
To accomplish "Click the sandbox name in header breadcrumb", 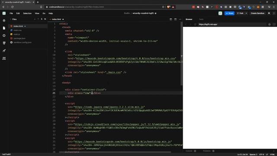I will (x=143, y=13).
